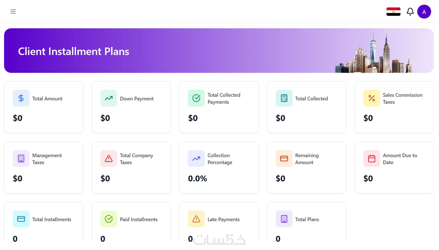
Task: Click the Total Installments credit card icon
Action: (x=21, y=219)
